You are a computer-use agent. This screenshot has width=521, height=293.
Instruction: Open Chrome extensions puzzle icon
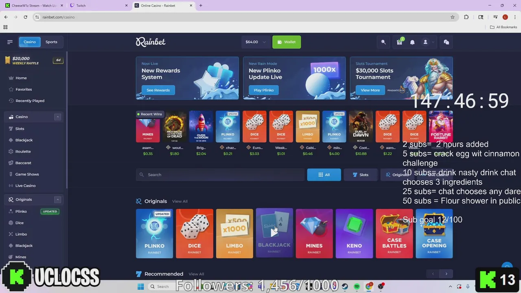(466, 17)
